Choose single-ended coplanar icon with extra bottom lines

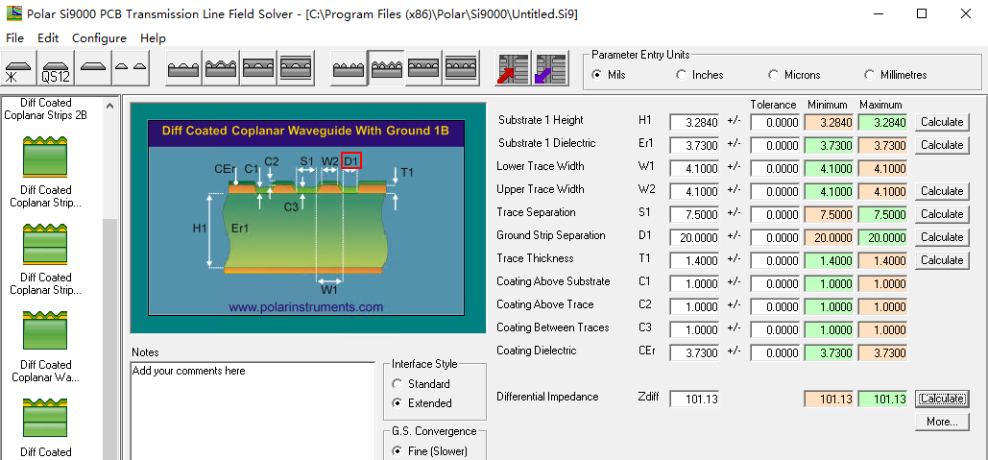point(296,68)
